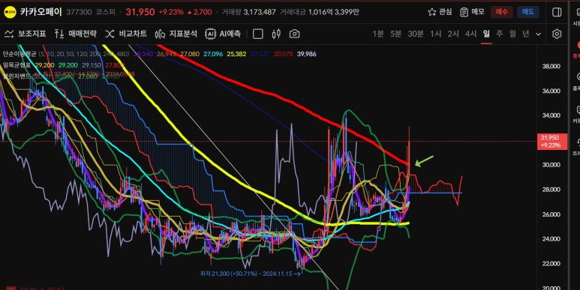Switch to 월 monthly timeframe
This screenshot has height=290, width=580.
[512, 34]
